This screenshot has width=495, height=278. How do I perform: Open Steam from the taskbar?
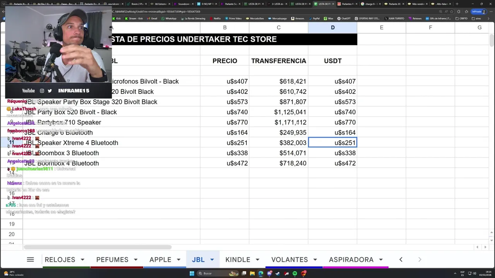click(278, 273)
